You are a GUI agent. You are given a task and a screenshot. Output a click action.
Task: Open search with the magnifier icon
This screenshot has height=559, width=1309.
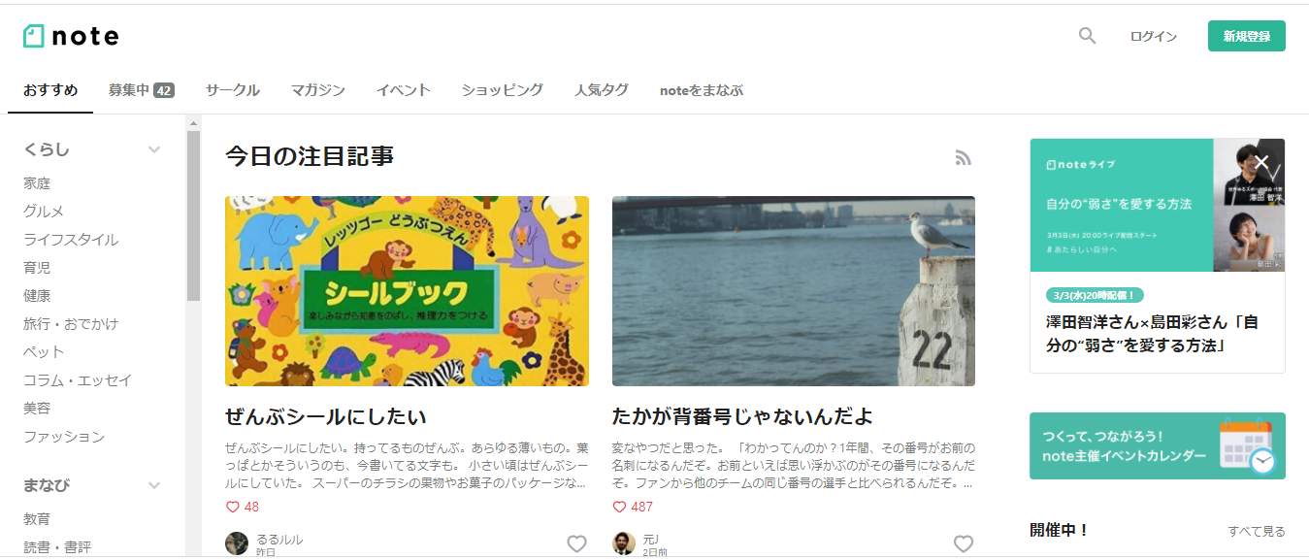[1087, 36]
